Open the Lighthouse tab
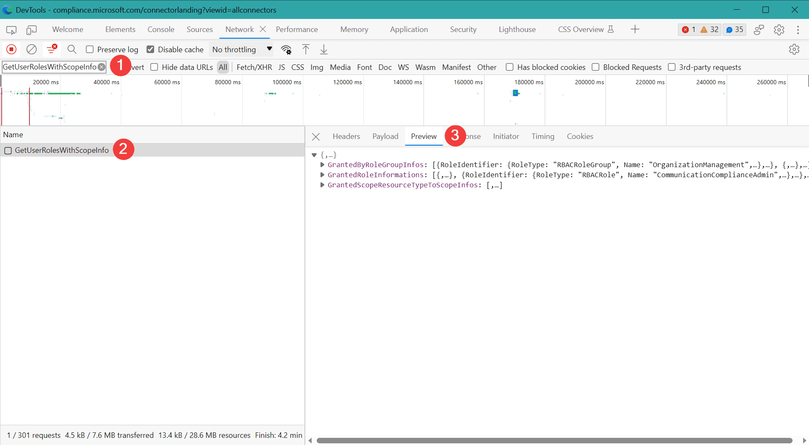 click(517, 29)
